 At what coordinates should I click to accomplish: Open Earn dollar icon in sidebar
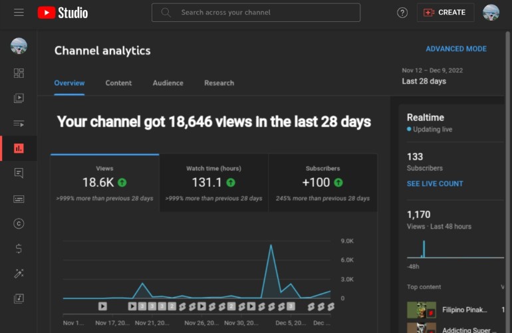(x=19, y=249)
